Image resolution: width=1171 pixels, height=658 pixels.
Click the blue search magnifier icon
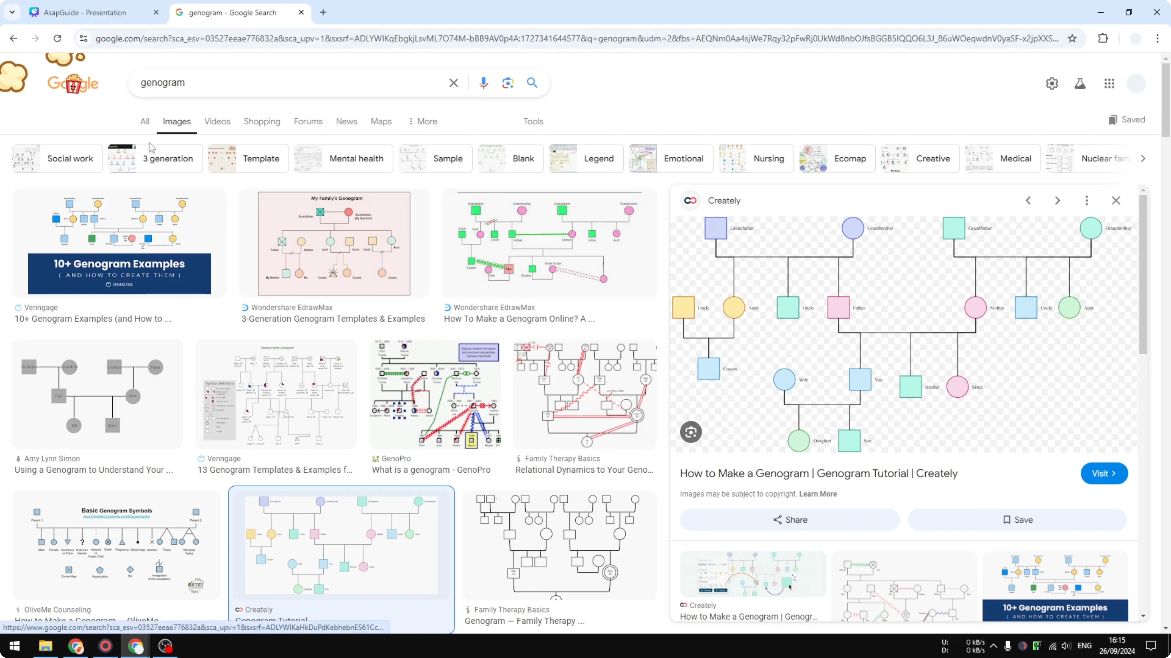[532, 83]
